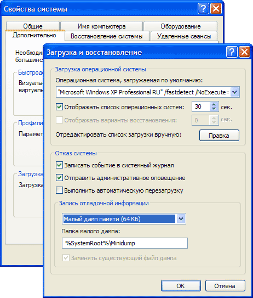Close the Свойства системы window

(216, 9)
